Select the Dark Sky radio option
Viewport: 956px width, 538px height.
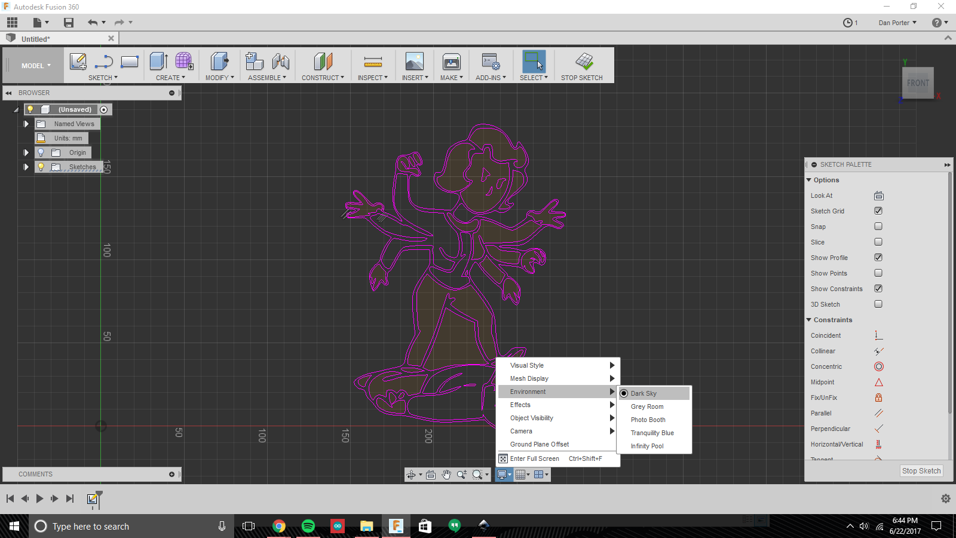click(x=624, y=393)
